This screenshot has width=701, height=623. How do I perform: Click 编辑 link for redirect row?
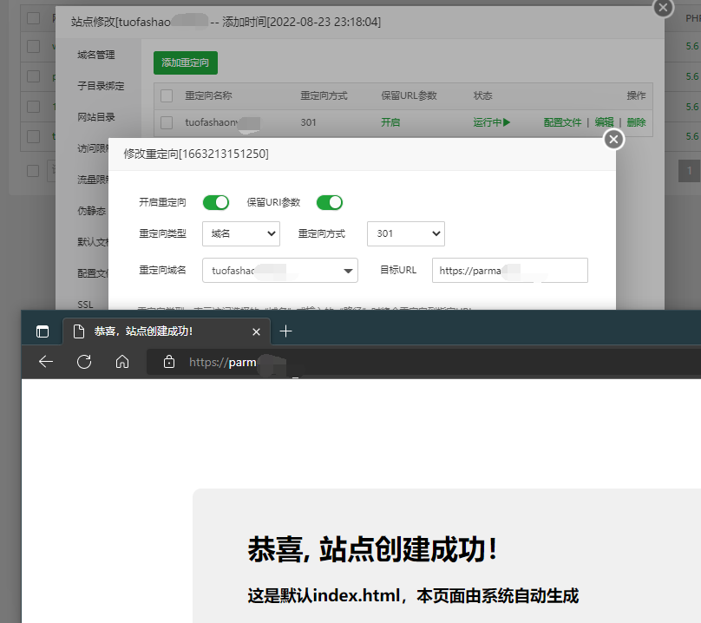point(604,122)
